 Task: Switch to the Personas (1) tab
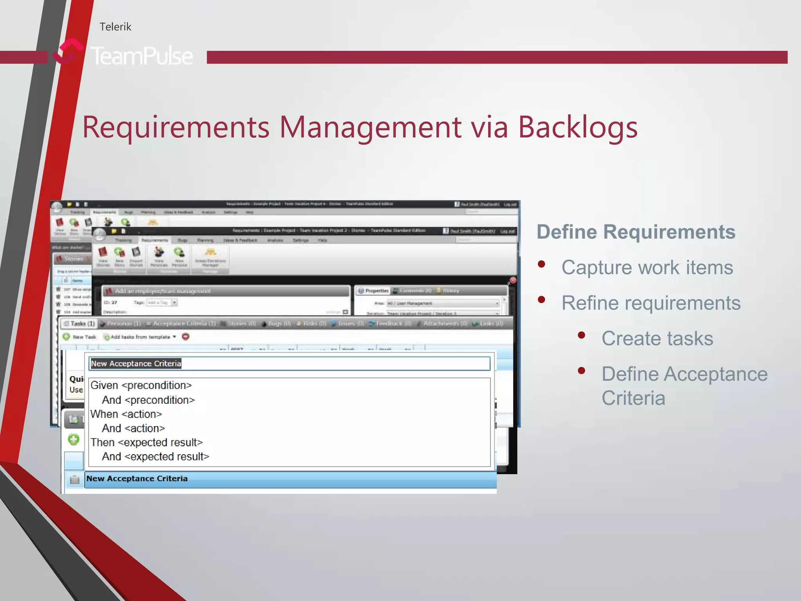tap(120, 324)
